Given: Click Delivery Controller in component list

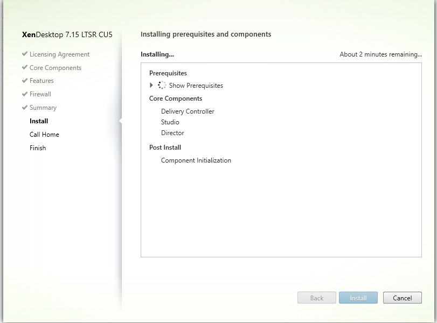Looking at the screenshot, I should (x=188, y=111).
